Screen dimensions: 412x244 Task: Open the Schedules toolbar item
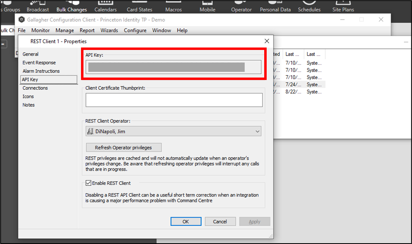309,6
